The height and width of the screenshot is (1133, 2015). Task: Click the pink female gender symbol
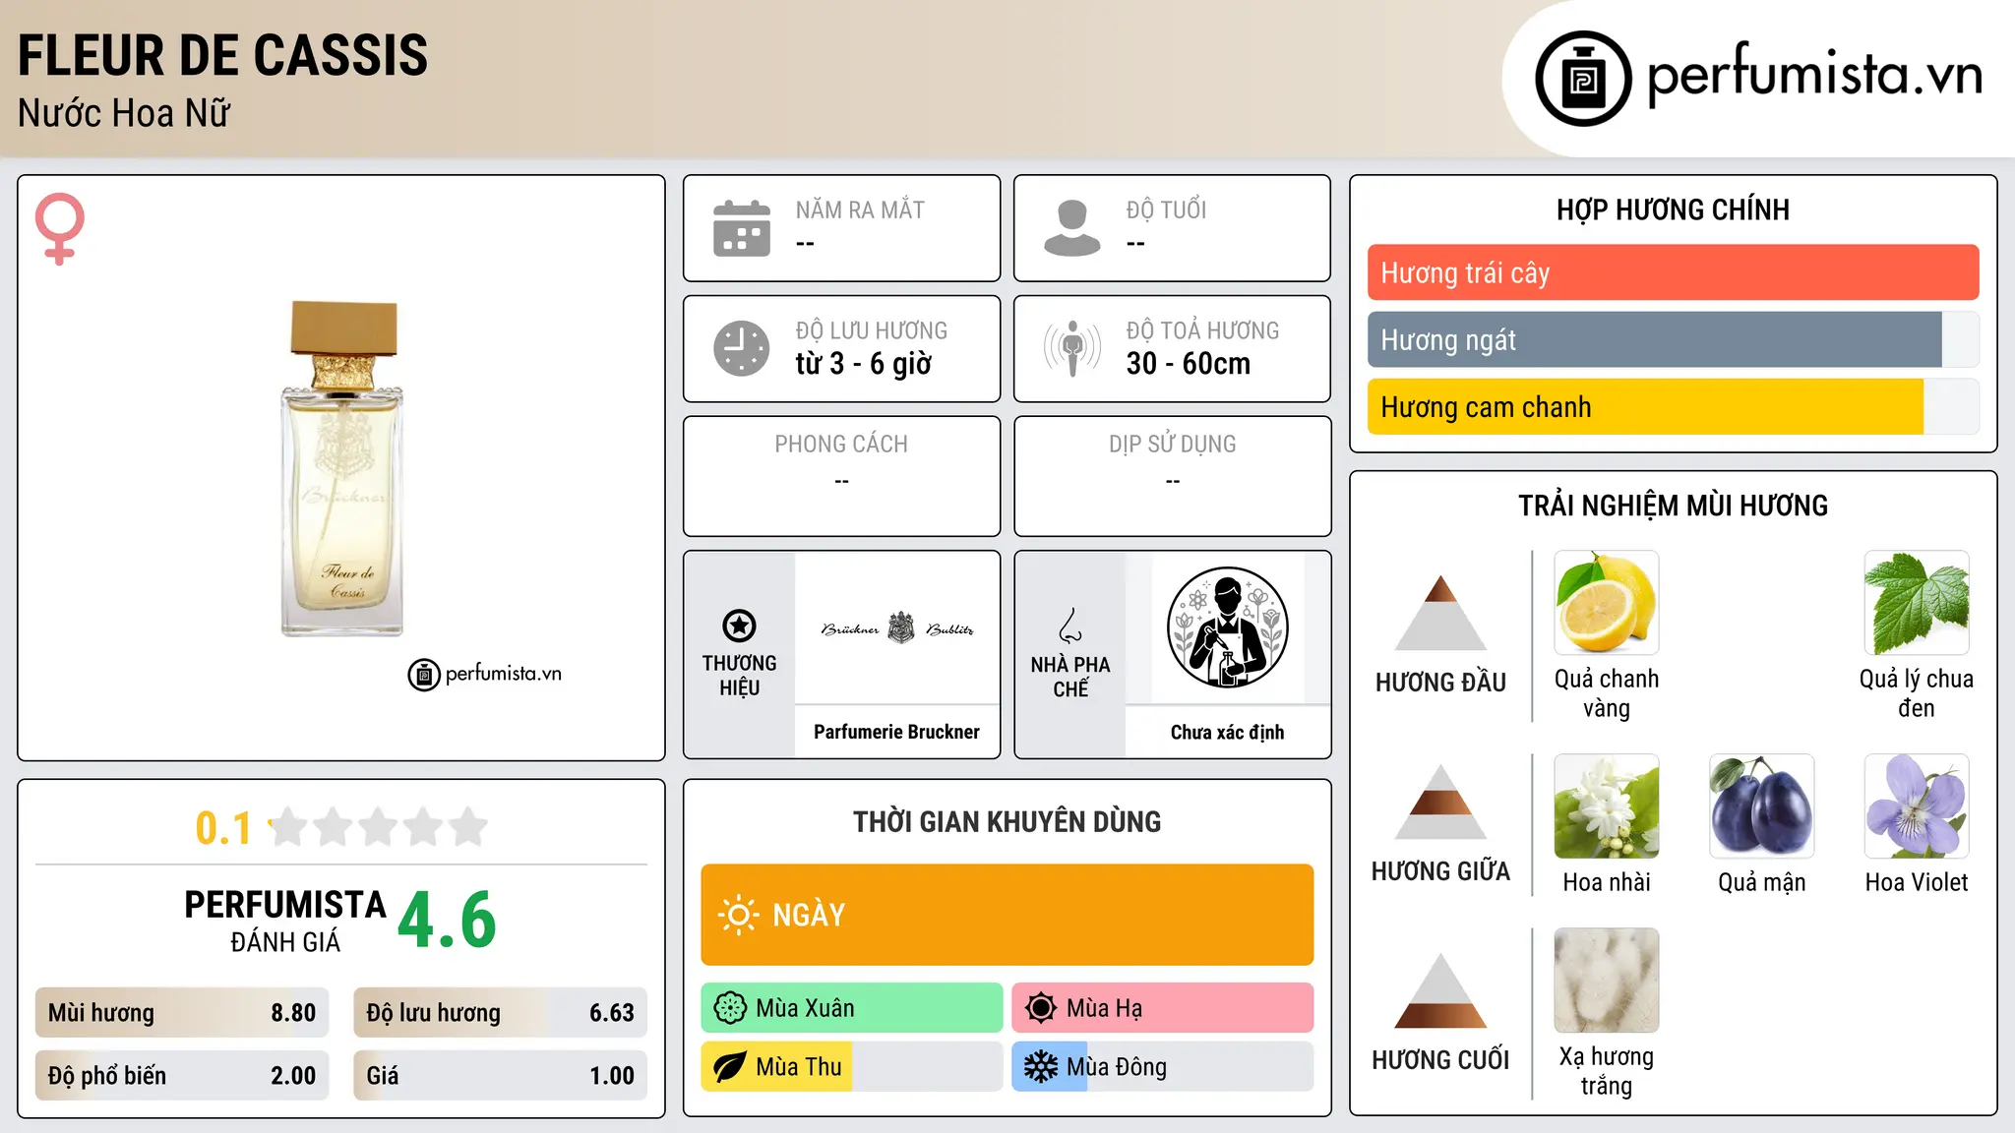pos(59,229)
